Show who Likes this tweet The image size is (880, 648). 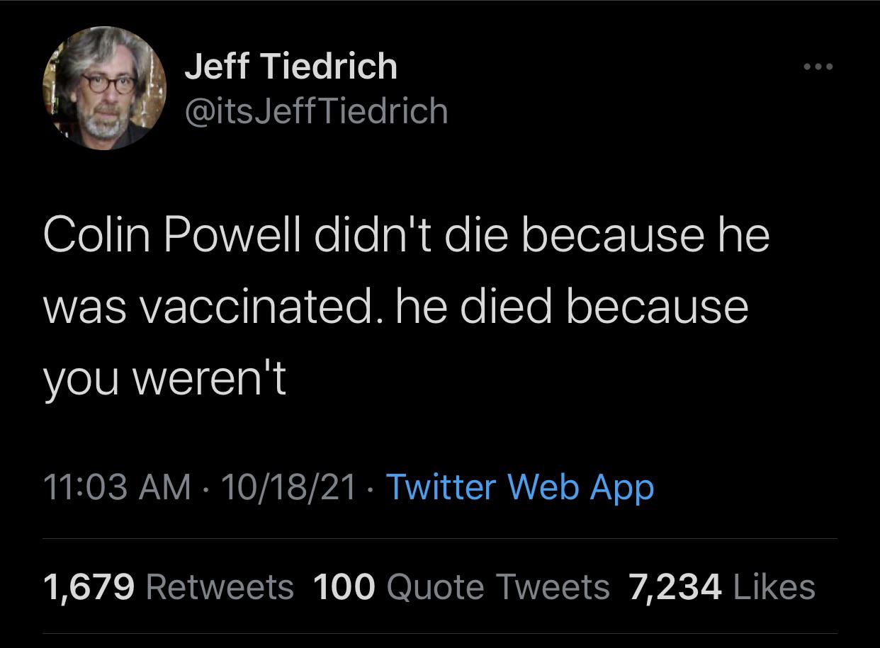pos(774,587)
